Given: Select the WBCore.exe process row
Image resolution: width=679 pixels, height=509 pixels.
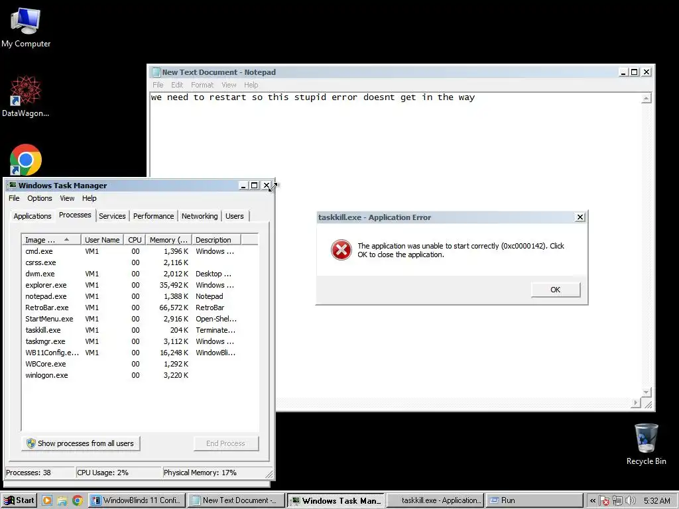Looking at the screenshot, I should (x=139, y=364).
